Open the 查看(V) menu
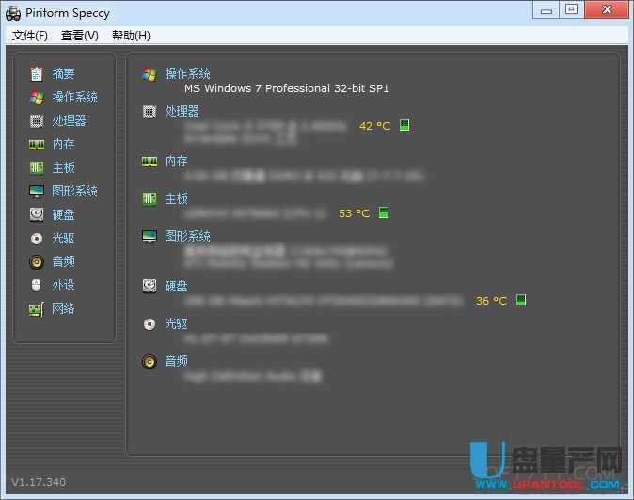634x500 pixels. pos(80,36)
